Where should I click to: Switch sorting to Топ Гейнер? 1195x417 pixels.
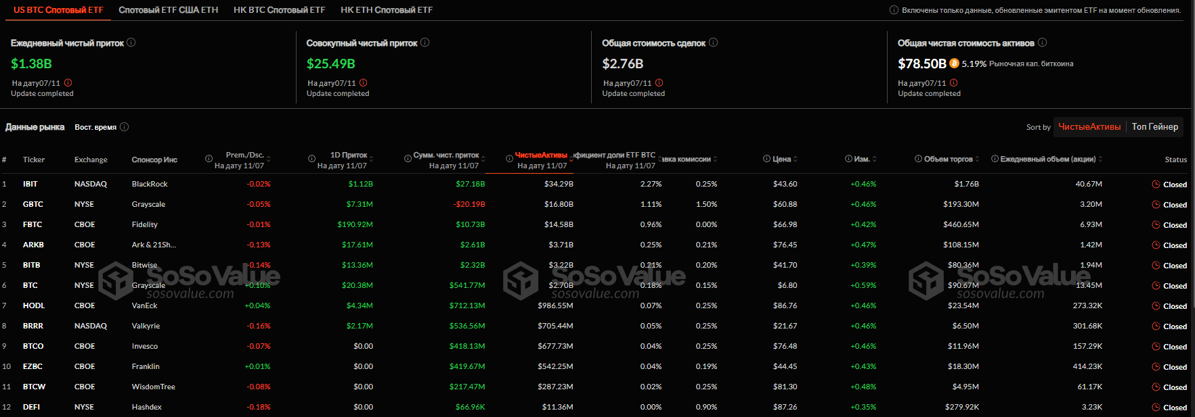coord(1155,127)
